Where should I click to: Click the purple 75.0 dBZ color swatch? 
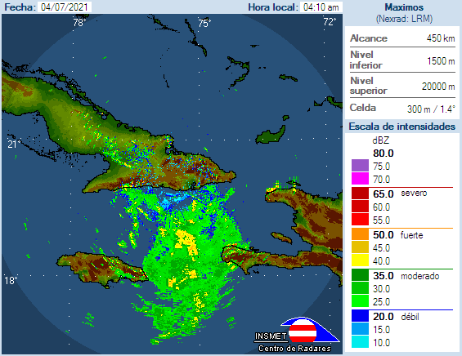(360, 166)
